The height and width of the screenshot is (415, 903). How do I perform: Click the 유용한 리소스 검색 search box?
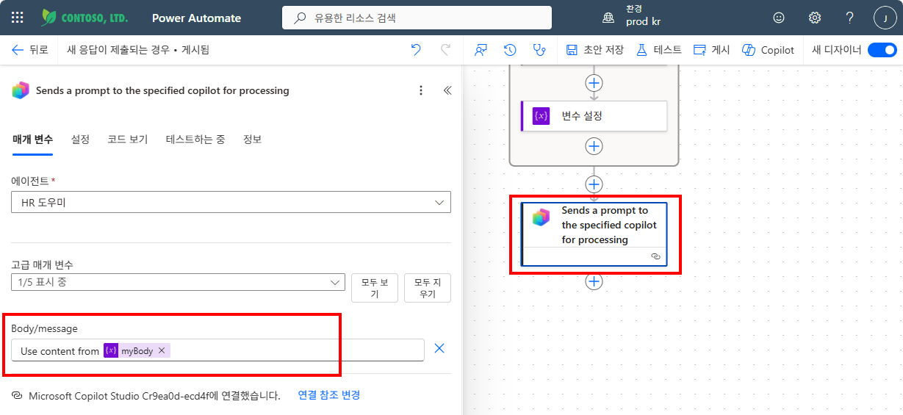coord(417,18)
